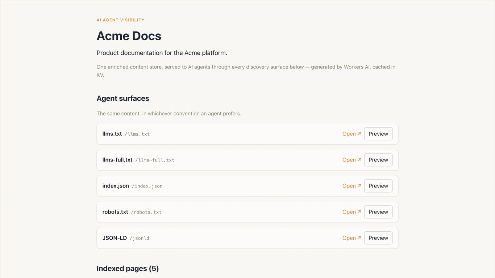
Task: Open the robots.txt surface link
Action: click(x=352, y=212)
